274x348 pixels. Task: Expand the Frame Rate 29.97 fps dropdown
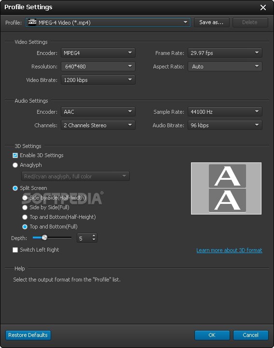[x=225, y=53]
